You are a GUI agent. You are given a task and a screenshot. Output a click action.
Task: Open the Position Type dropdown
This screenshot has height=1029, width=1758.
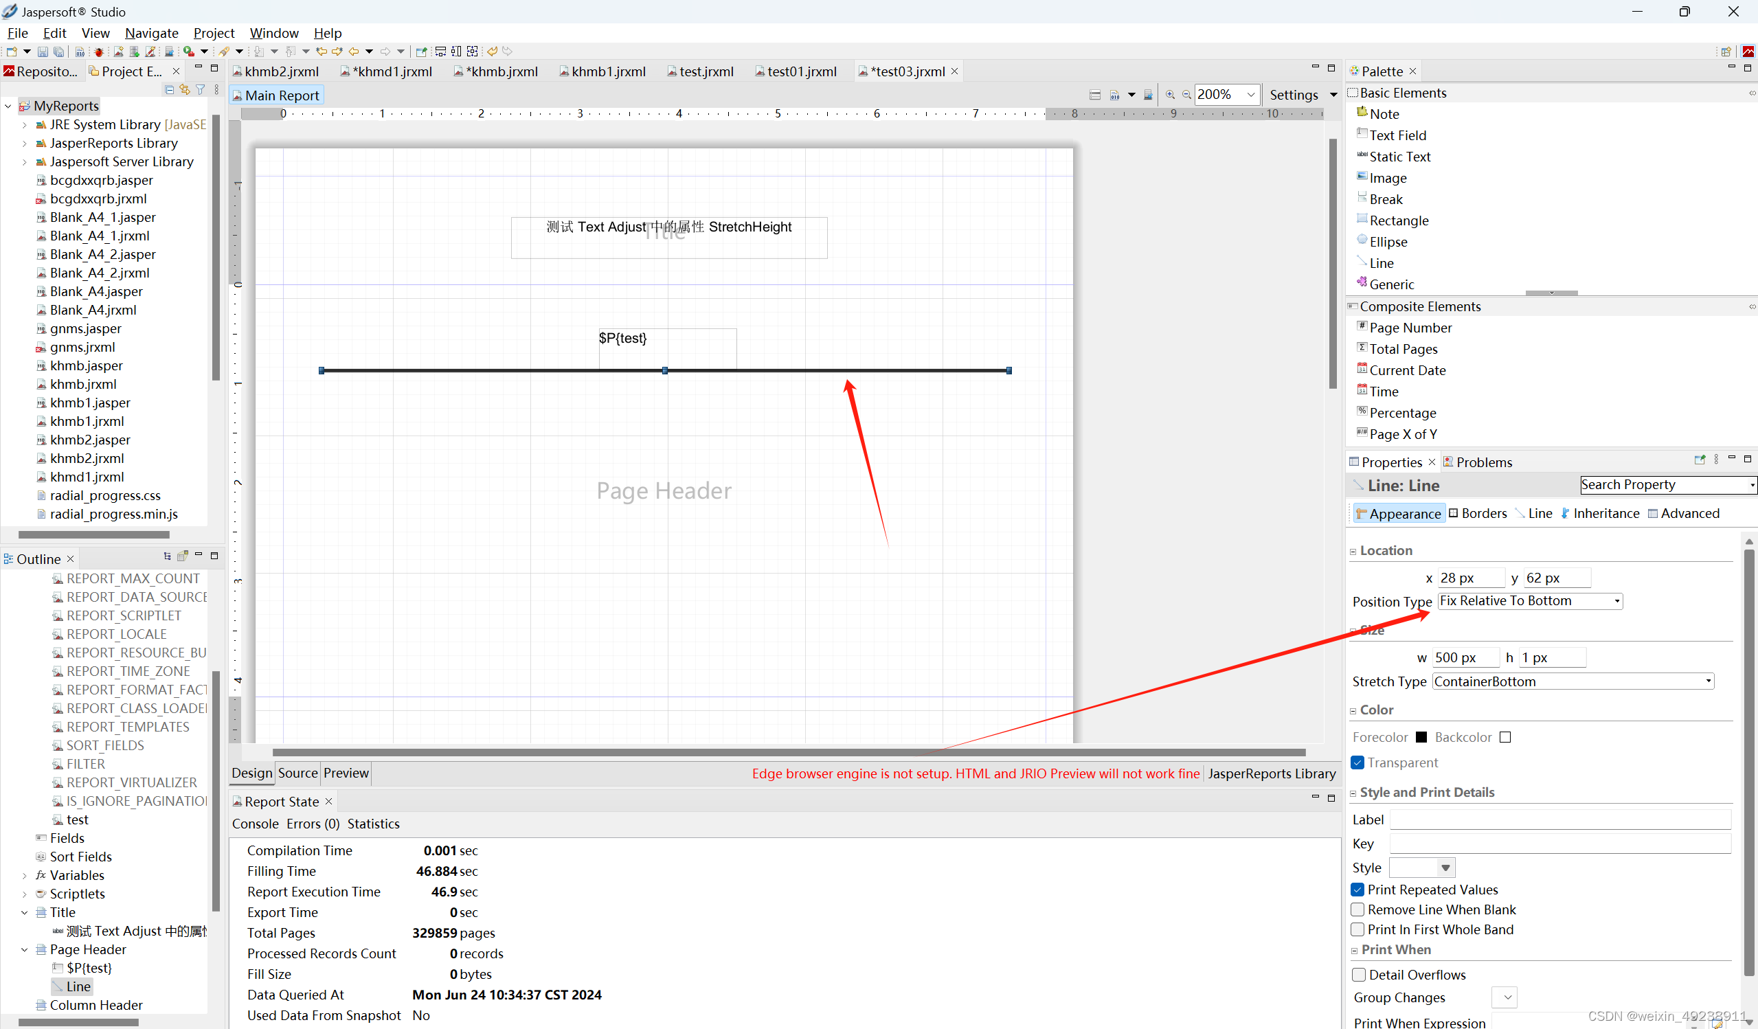point(1530,601)
